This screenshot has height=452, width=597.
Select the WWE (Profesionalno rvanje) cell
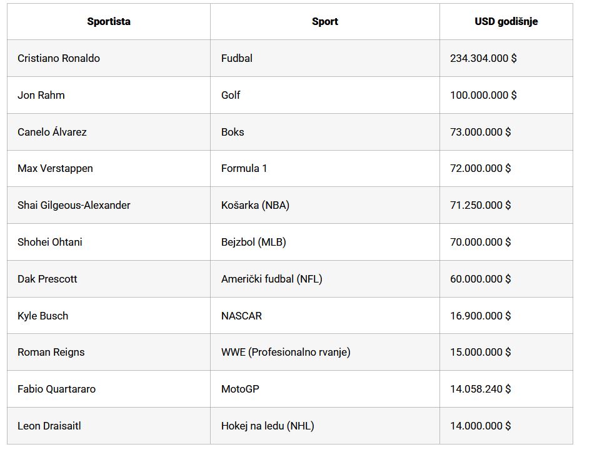(286, 352)
